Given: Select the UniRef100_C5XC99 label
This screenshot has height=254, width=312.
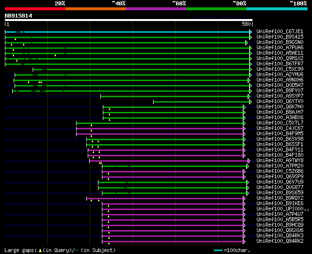Looking at the screenshot, I should 280,69.
